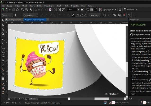This screenshot has height=106, width=151.
Task: Select the Connector tool
Action: tap(3, 70)
